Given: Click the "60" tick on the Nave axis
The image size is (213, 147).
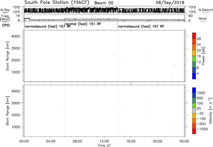Looking at the screenshot, I should [190, 16].
